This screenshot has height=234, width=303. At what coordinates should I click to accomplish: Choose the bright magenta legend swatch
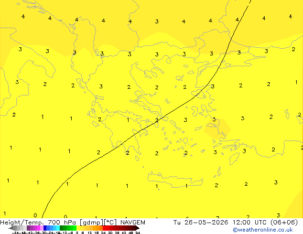[38, 228]
